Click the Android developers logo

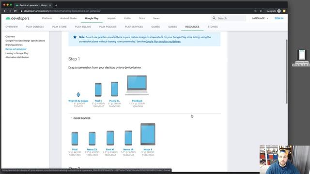pyautogui.click(x=17, y=18)
